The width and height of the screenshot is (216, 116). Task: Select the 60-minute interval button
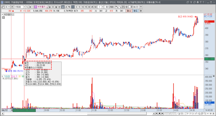96,7
